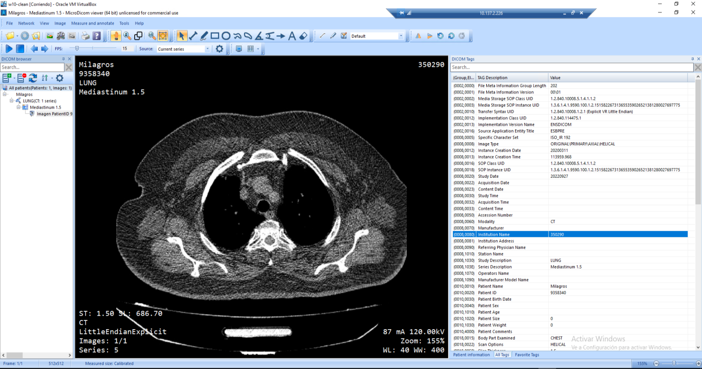Click the full screen monitor icon
The width and height of the screenshot is (702, 369).
point(239,49)
